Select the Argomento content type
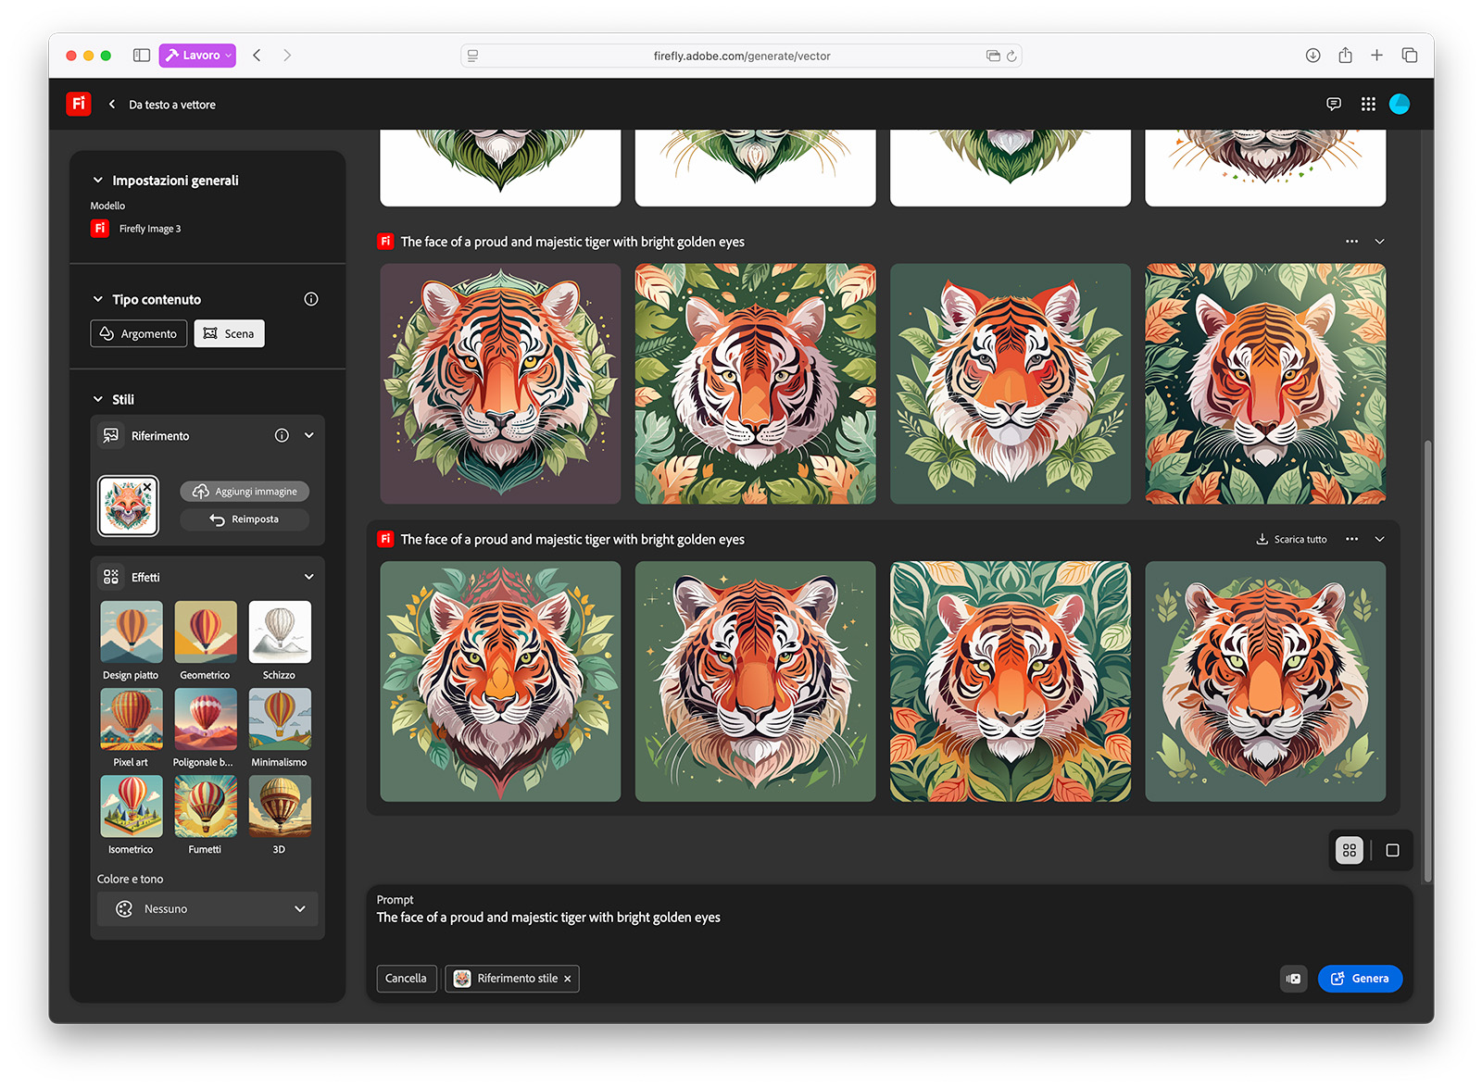 point(139,333)
